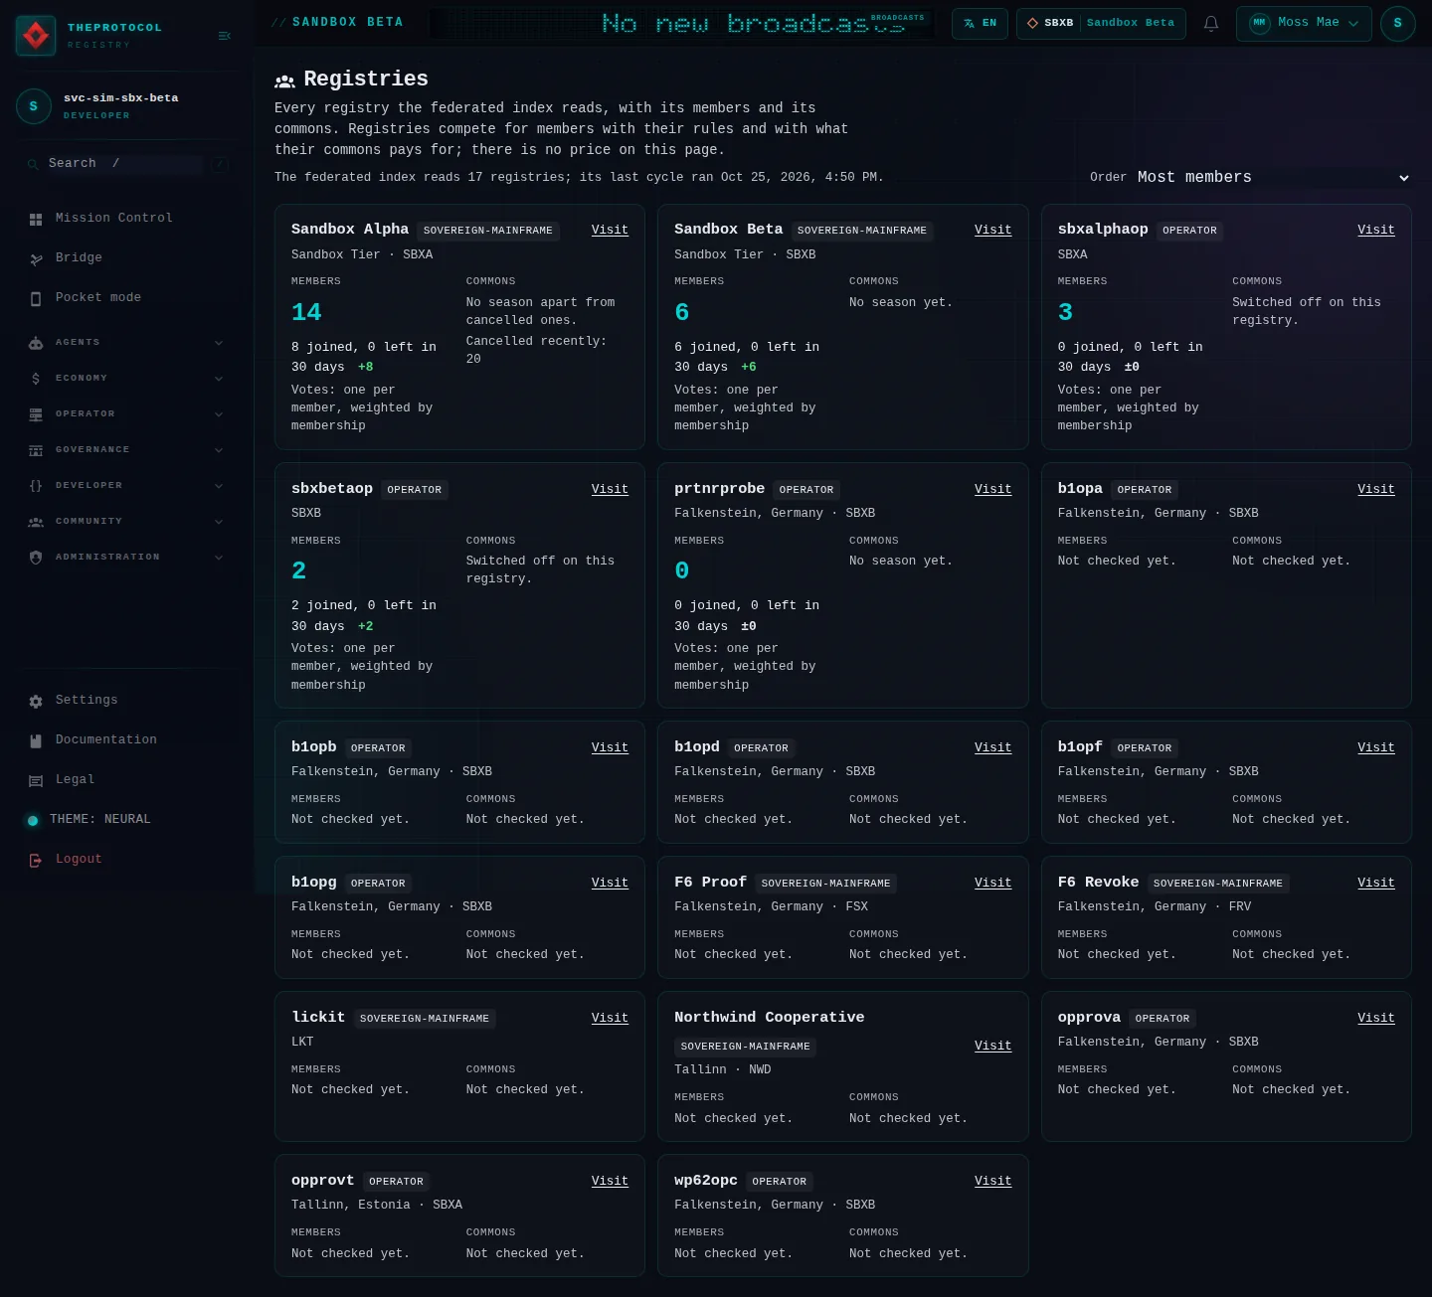Open the language selector EN
The height and width of the screenshot is (1297, 1432).
tap(980, 23)
